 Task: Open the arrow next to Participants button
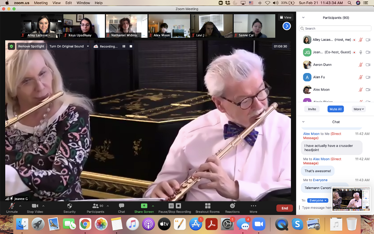tap(108, 206)
